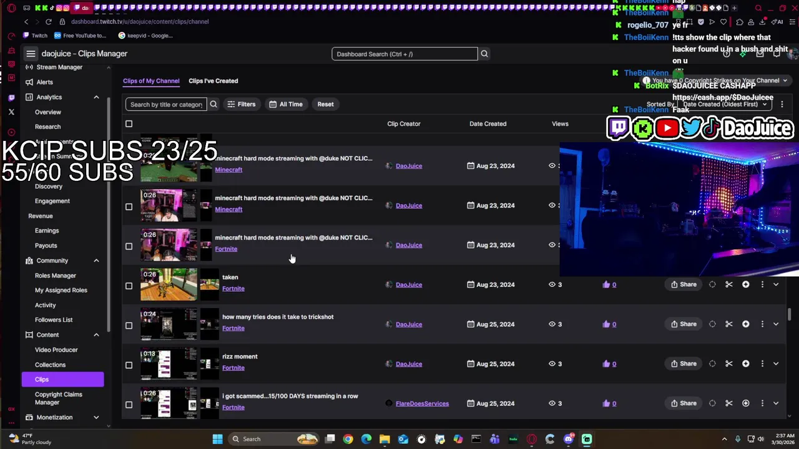The width and height of the screenshot is (799, 449).
Task: Click the search by title or category field
Action: (166, 104)
